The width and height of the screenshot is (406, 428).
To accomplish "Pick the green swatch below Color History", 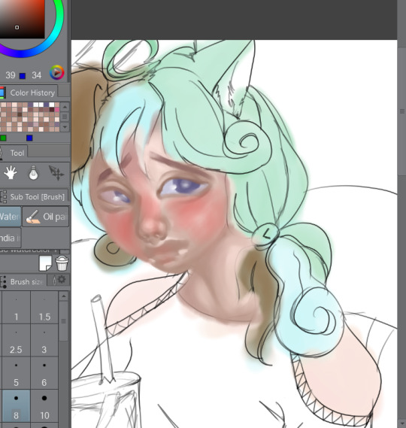I will coord(3,138).
